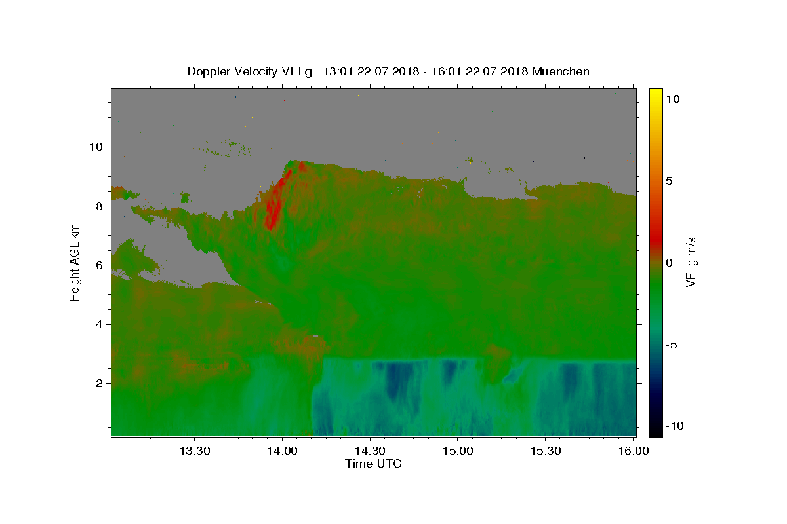Screen dimensions: 787x524
Task: Click the height axis label '4'
Action: pos(100,324)
